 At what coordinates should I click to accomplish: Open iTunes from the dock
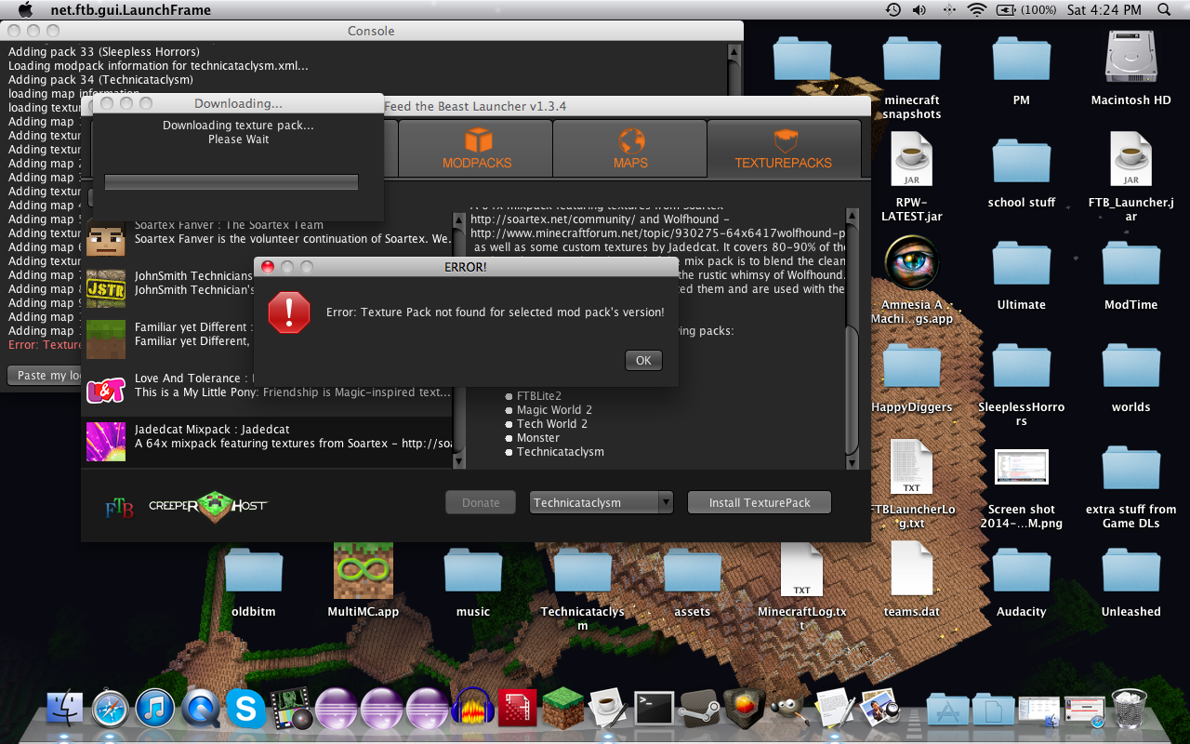(x=155, y=710)
